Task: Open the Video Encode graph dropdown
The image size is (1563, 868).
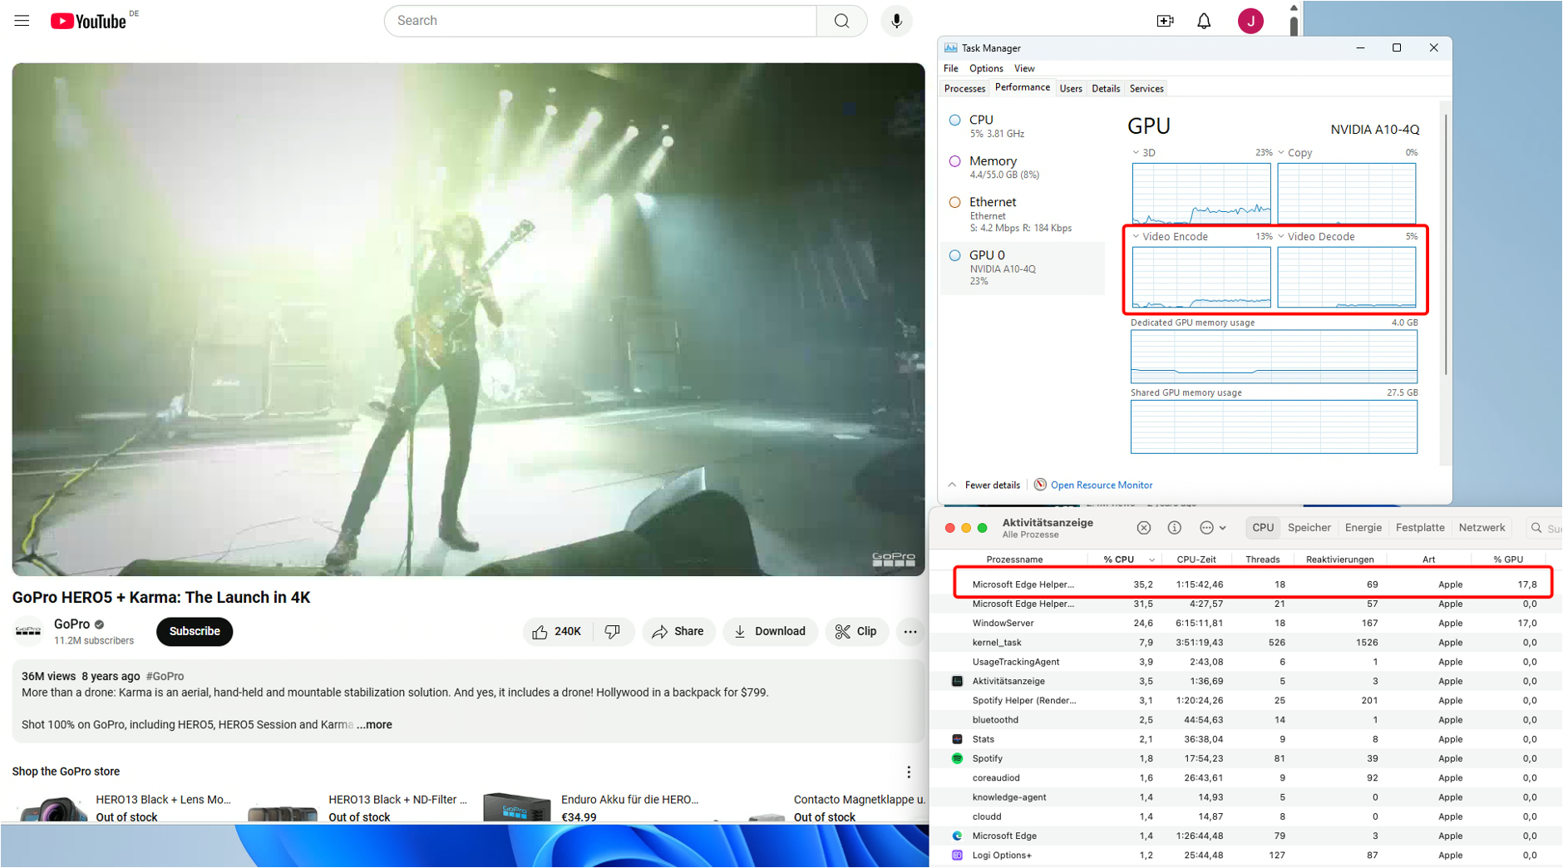Action: (x=1136, y=237)
